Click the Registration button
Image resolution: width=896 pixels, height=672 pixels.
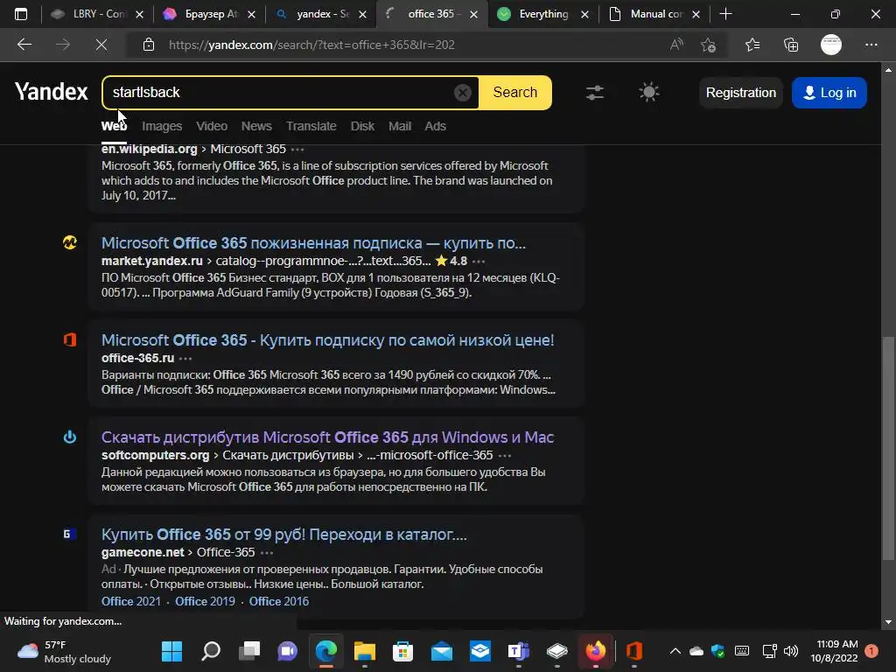(x=740, y=93)
